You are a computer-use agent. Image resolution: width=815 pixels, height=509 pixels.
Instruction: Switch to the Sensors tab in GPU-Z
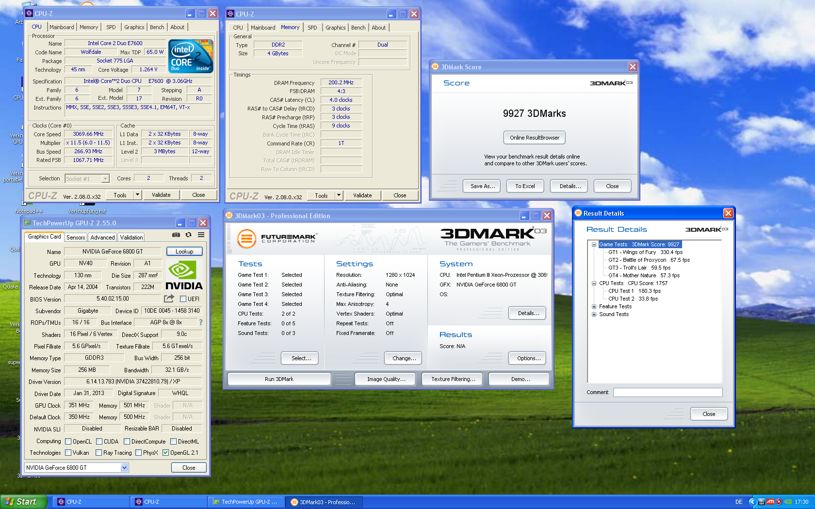(x=76, y=238)
